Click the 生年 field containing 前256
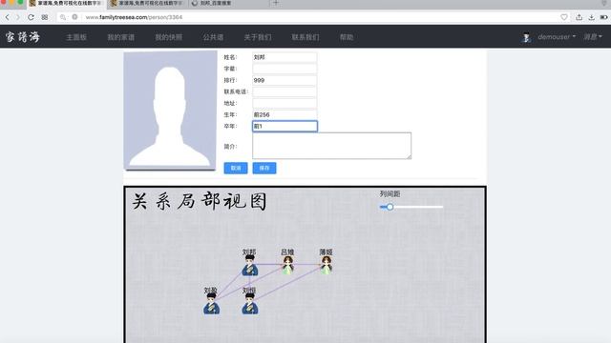The width and height of the screenshot is (611, 343). [x=284, y=114]
